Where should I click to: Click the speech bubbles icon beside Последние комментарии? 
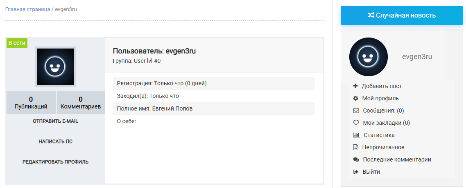[x=356, y=159]
